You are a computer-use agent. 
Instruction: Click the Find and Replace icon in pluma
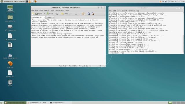(93, 14)
